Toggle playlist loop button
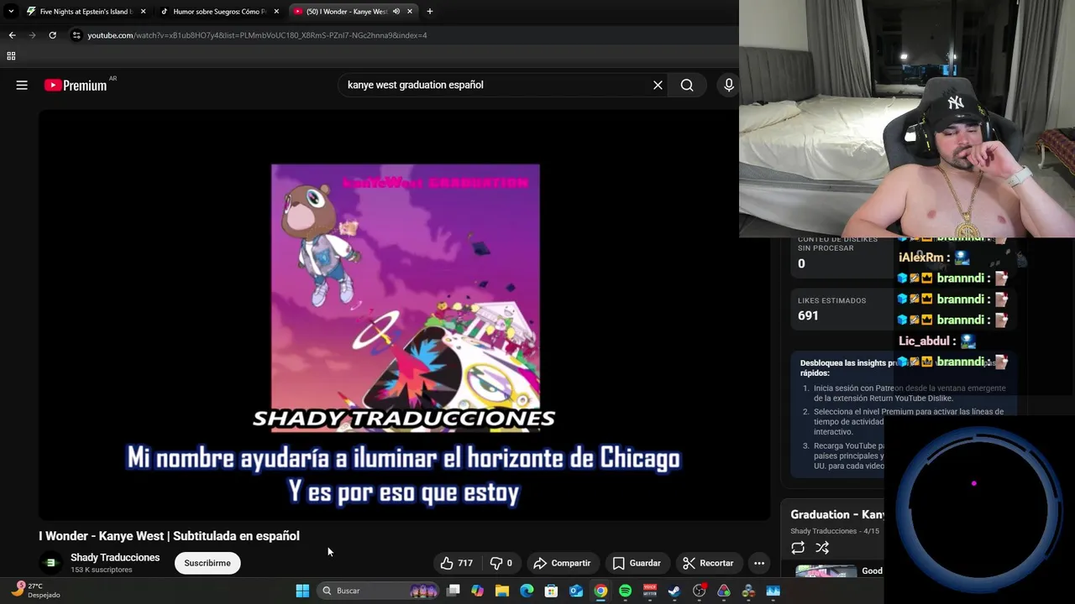Screen dimensions: 1075x604 coord(798,548)
